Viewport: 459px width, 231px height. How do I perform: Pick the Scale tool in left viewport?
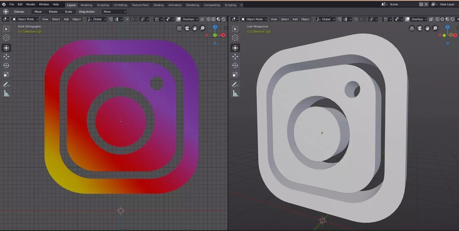click(x=6, y=74)
